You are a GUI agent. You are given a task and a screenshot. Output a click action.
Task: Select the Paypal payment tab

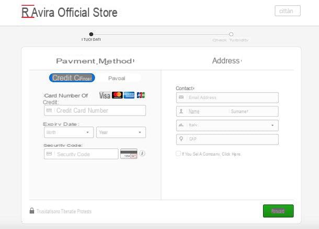click(117, 78)
